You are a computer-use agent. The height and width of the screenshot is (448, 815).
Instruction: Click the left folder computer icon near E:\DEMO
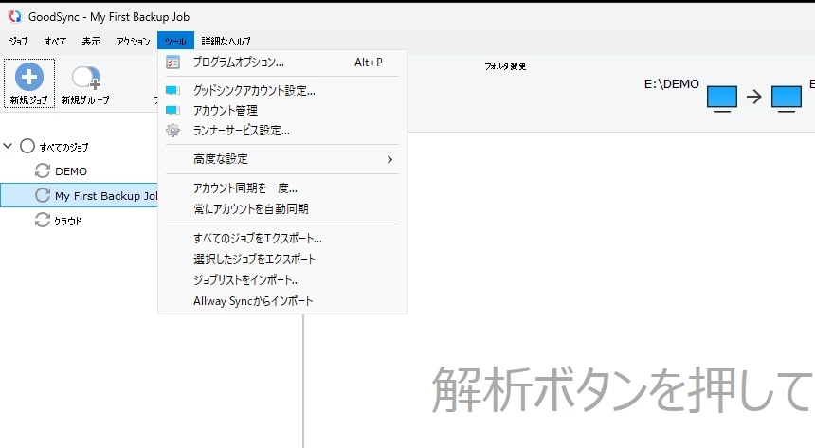click(x=722, y=99)
